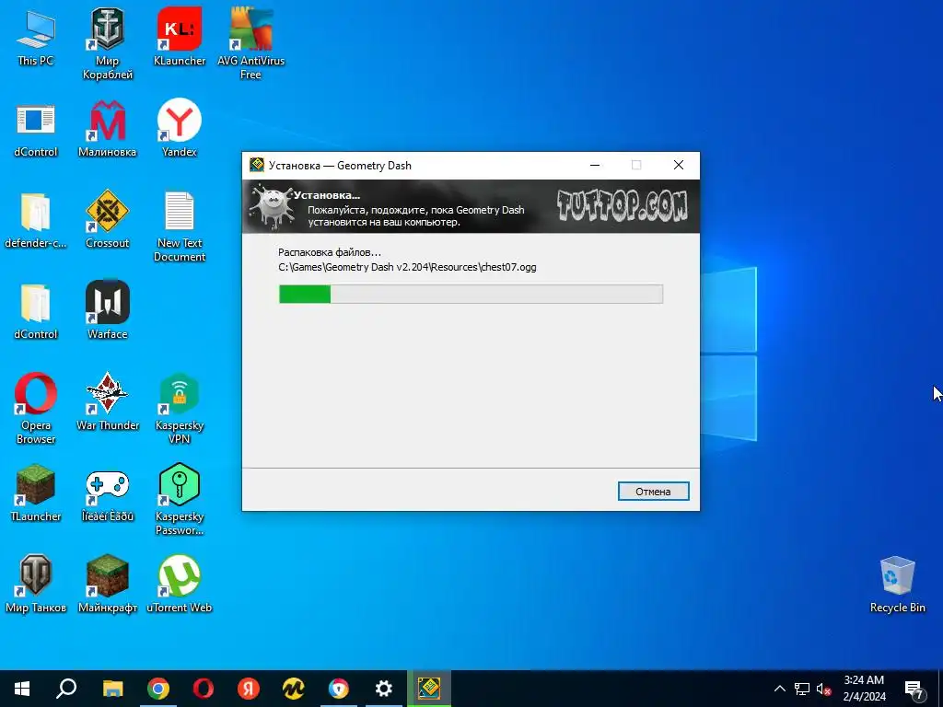Select the uTorrent Web desktop shortcut
The width and height of the screenshot is (943, 707).
[180, 585]
